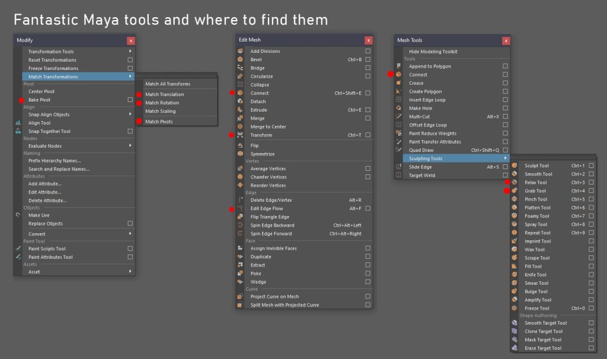This screenshot has height=359, width=607.
Task: Select Erase Target Tool
Action: point(543,348)
